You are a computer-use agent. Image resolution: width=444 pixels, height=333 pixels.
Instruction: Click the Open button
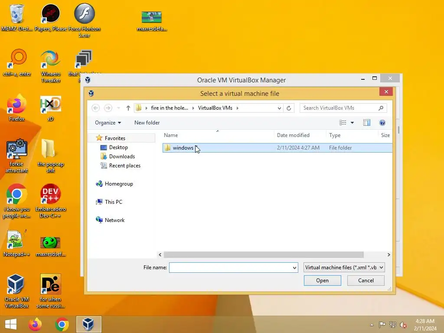[322, 281]
